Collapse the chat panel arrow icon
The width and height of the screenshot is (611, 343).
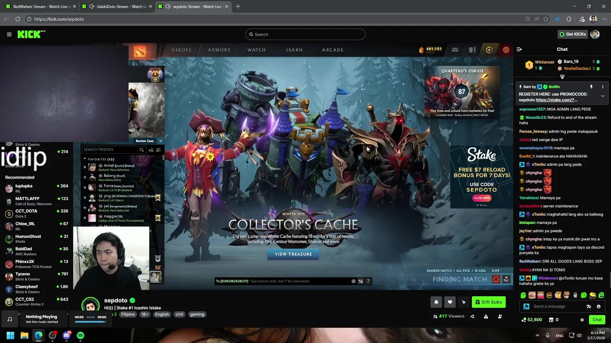[x=519, y=49]
